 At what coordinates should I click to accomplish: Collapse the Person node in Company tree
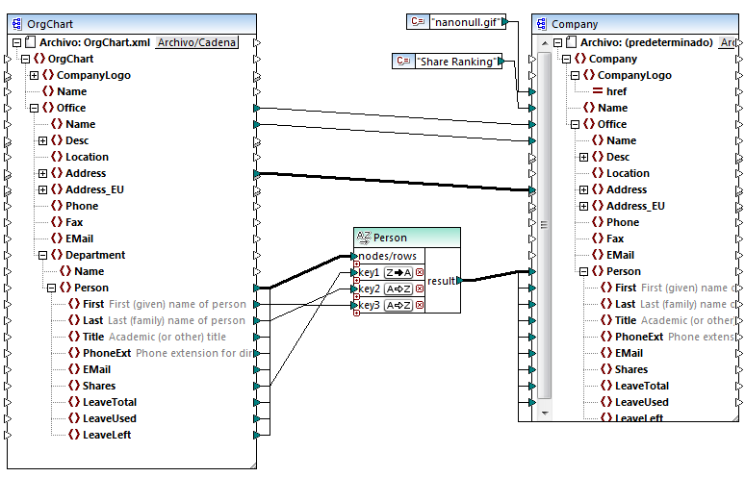click(584, 271)
